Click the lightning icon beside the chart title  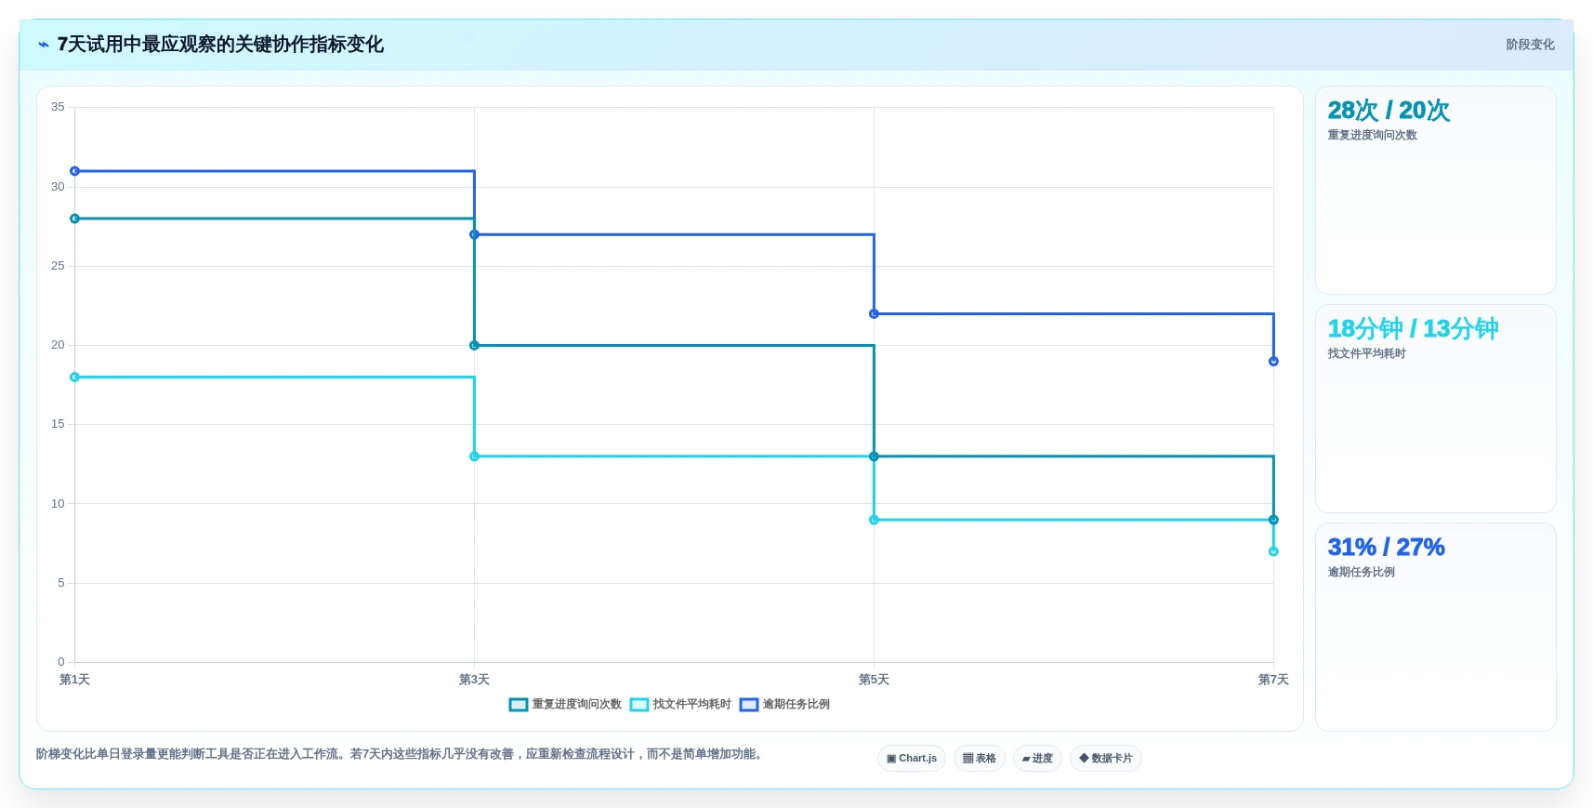43,45
